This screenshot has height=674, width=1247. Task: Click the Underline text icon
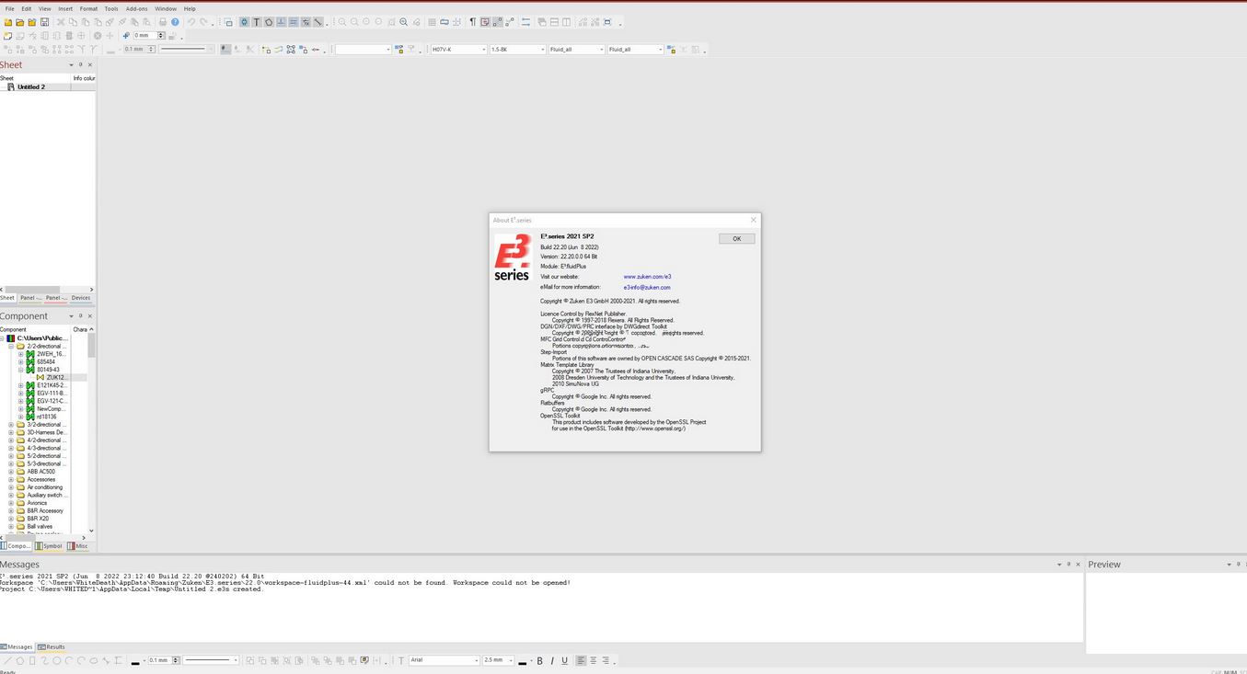pos(564,660)
